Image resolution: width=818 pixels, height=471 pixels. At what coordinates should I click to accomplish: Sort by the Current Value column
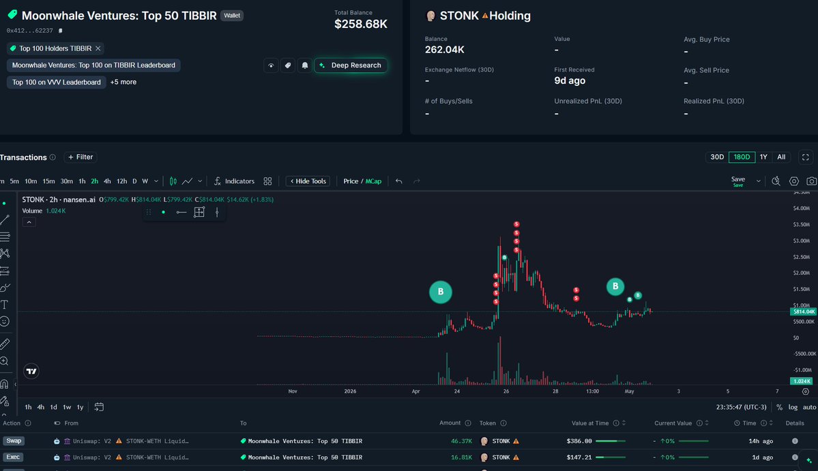706,423
